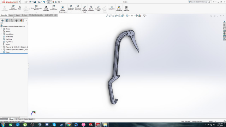Switch to FeatureManager design tree tab

2,20
